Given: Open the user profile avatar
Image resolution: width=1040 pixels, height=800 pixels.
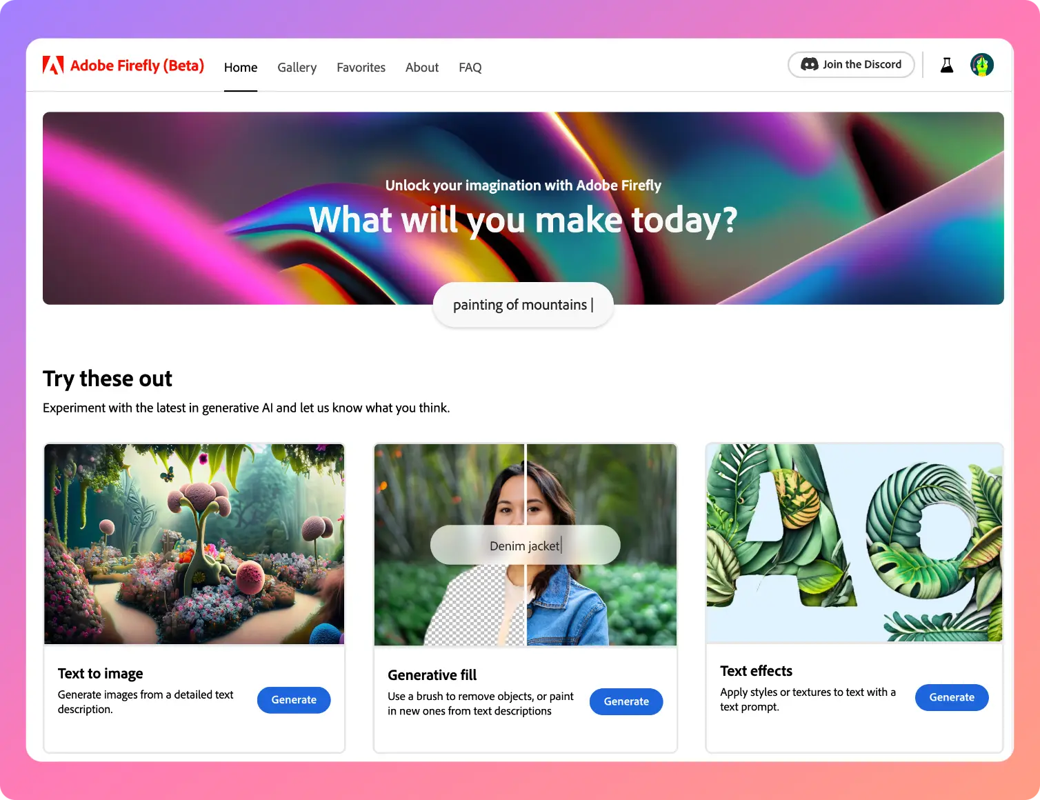Looking at the screenshot, I should tap(982, 65).
